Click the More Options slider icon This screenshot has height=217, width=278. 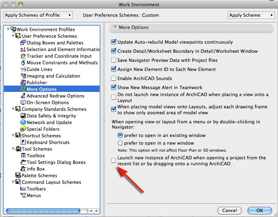point(23,89)
